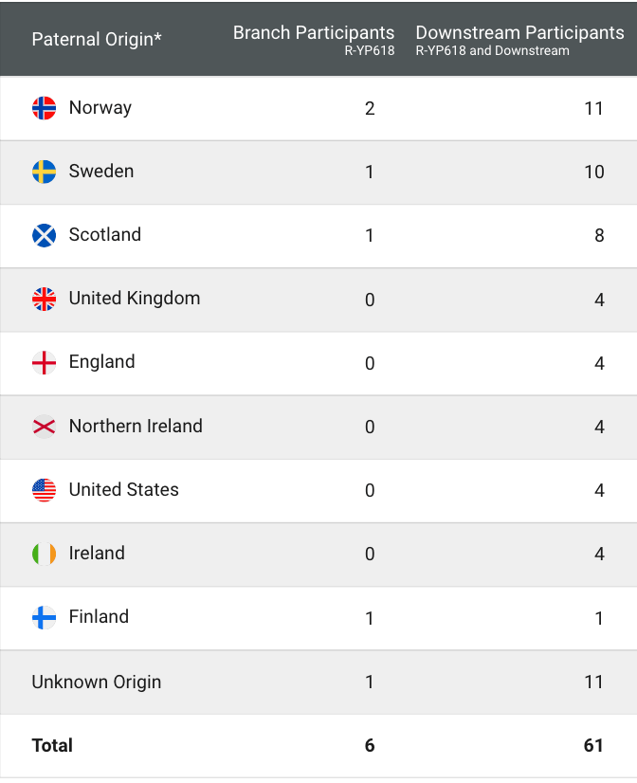Select the Unknown Origin row label
This screenshot has height=783, width=637.
click(97, 683)
